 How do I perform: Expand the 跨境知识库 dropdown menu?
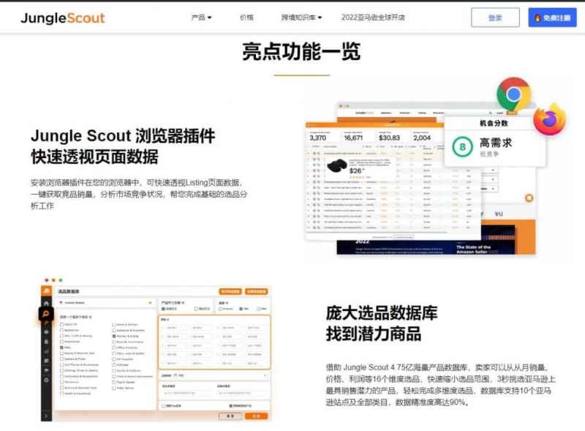coord(301,18)
